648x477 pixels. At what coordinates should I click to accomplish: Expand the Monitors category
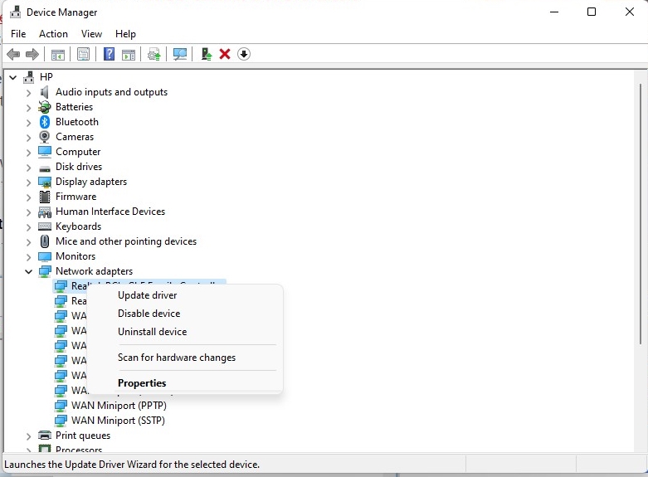(28, 256)
